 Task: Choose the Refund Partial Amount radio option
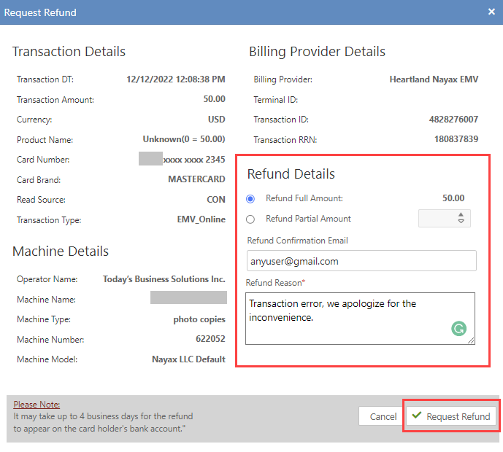[251, 219]
